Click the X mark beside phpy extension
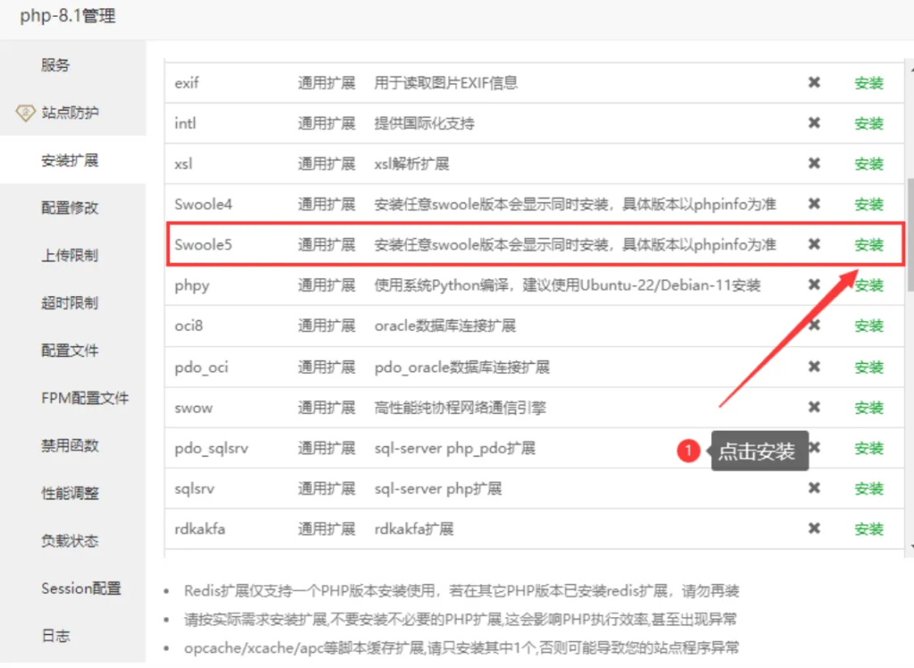This screenshot has height=668, width=914. [x=814, y=285]
